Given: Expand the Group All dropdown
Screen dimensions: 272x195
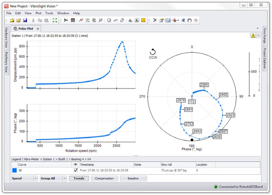Looking at the screenshot, I should (64, 178).
